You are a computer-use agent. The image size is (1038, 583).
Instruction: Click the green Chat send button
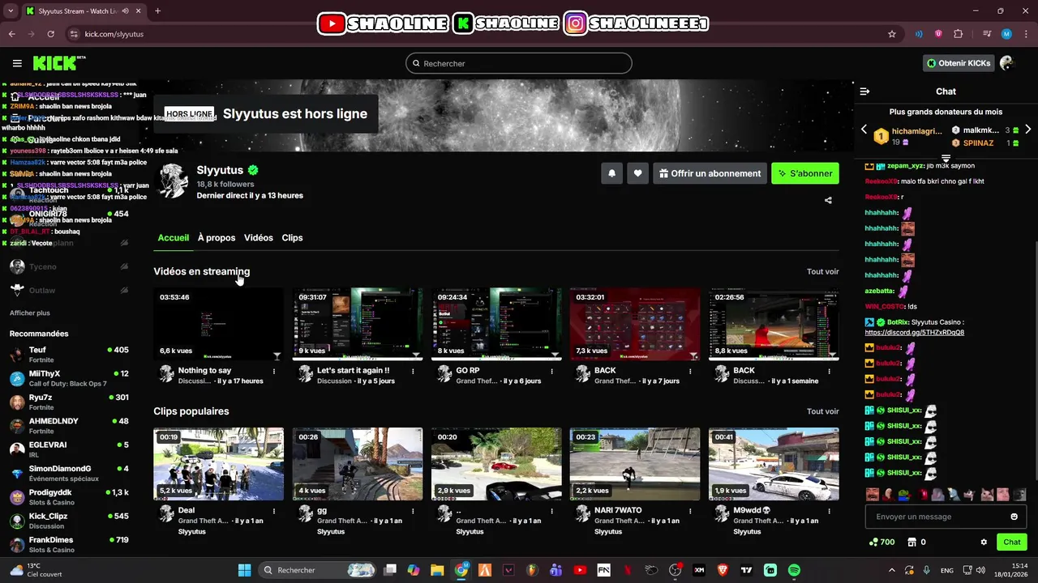tap(1012, 543)
